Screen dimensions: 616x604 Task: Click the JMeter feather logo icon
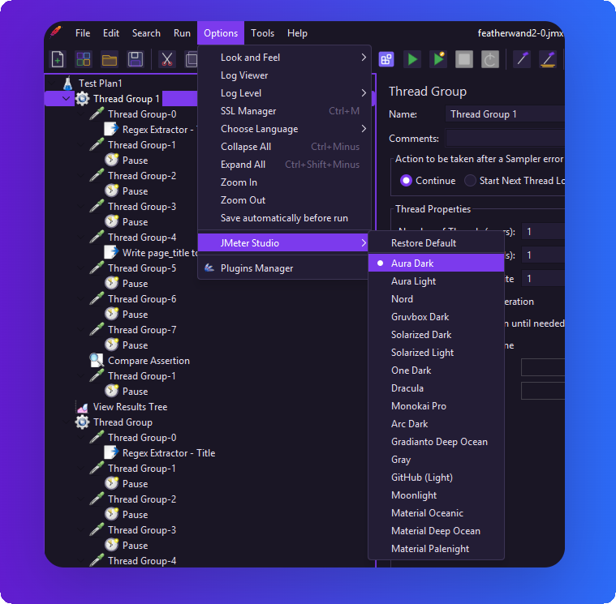tap(56, 32)
